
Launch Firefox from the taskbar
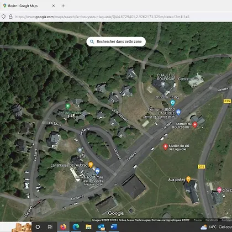pyautogui.click(x=63, y=227)
